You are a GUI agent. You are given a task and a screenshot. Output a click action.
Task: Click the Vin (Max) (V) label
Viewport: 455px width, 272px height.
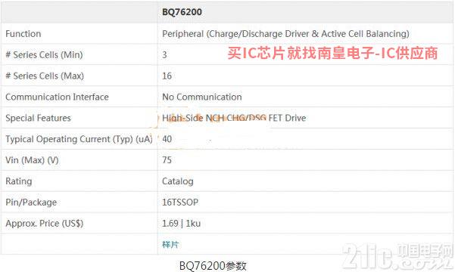pos(32,160)
